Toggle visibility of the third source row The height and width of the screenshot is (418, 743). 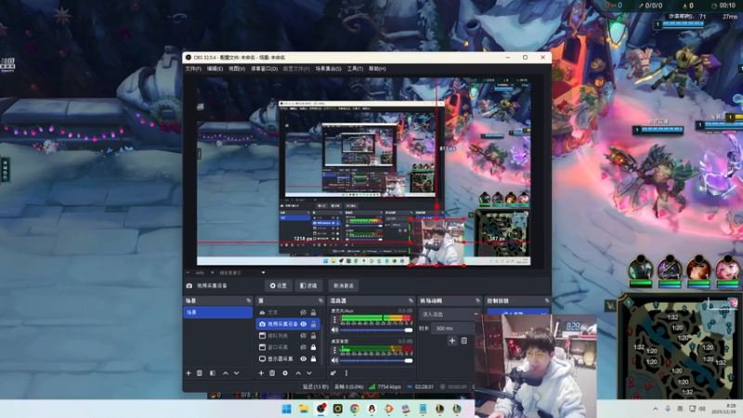tap(304, 335)
